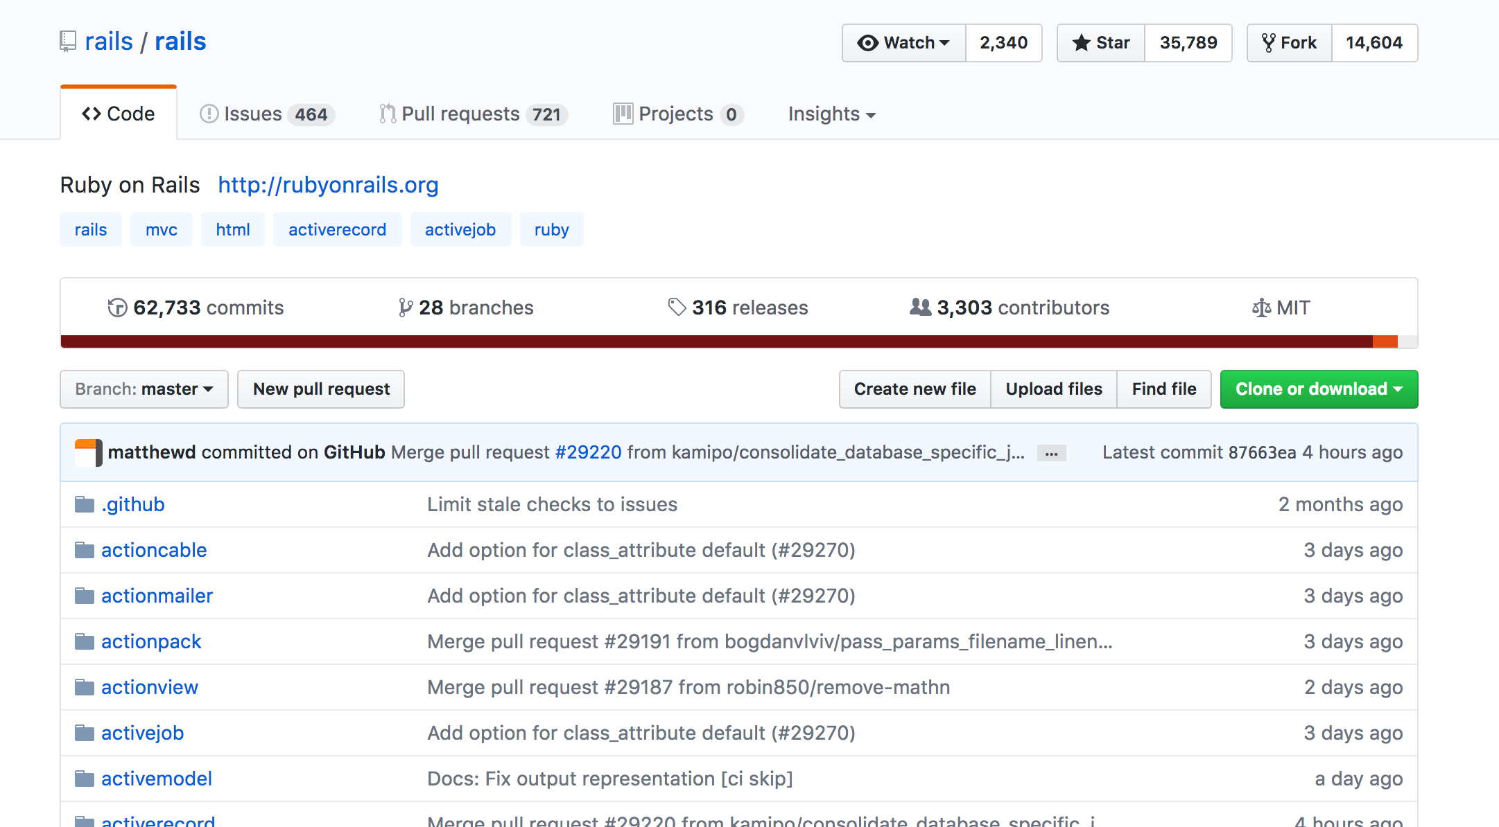The height and width of the screenshot is (827, 1499).
Task: Click Upload files button
Action: pos(1054,389)
